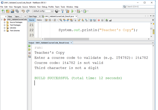This screenshot has width=158, height=110.
Task: Open the Refactor menu
Action: pos(33,7)
